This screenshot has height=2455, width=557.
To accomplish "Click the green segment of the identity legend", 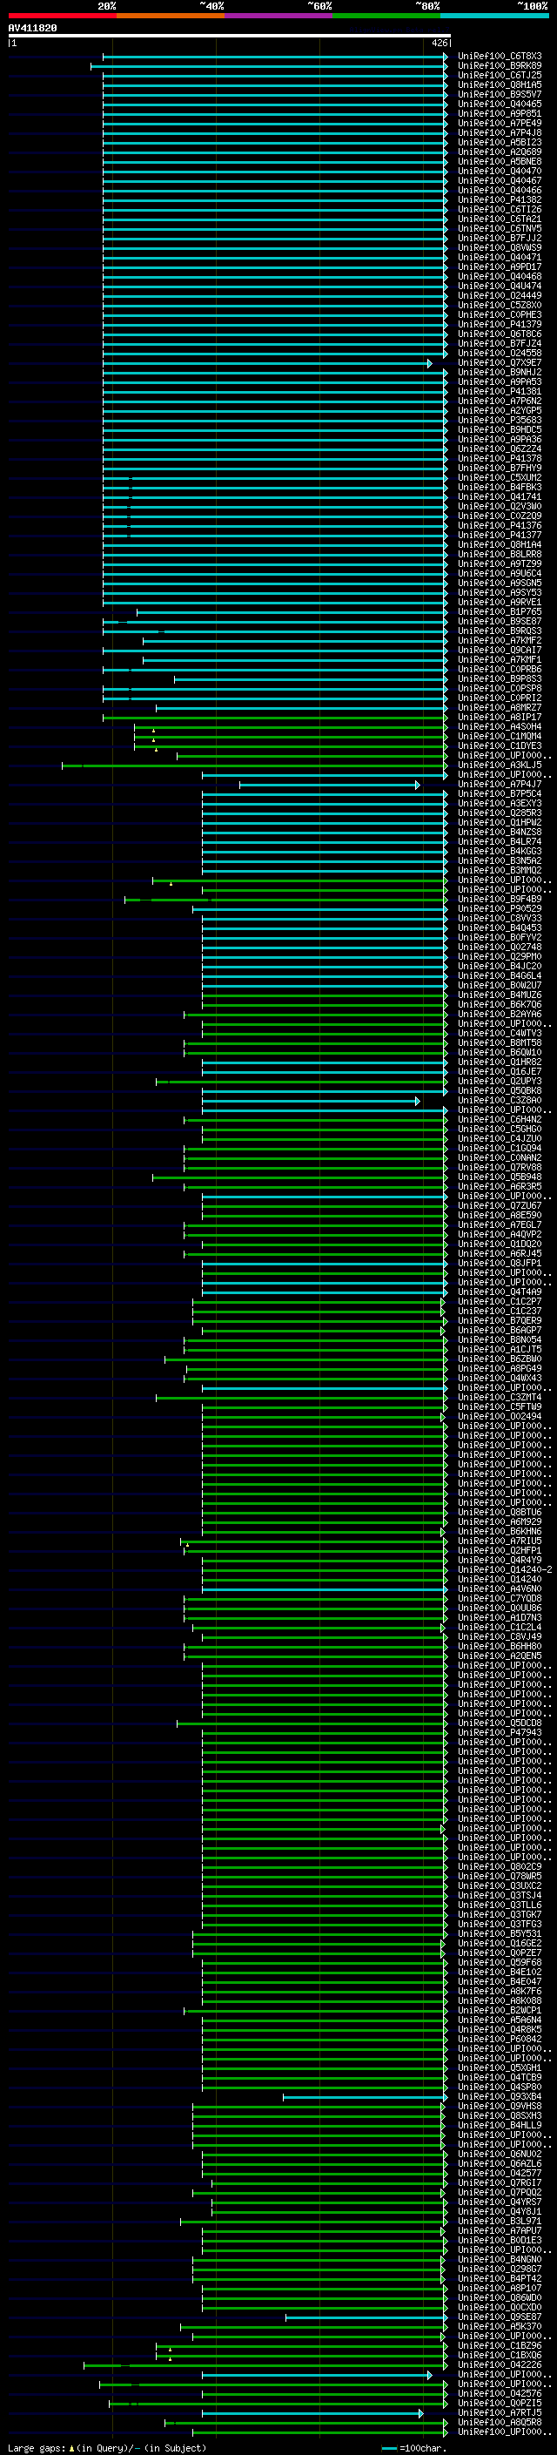I will tap(386, 16).
